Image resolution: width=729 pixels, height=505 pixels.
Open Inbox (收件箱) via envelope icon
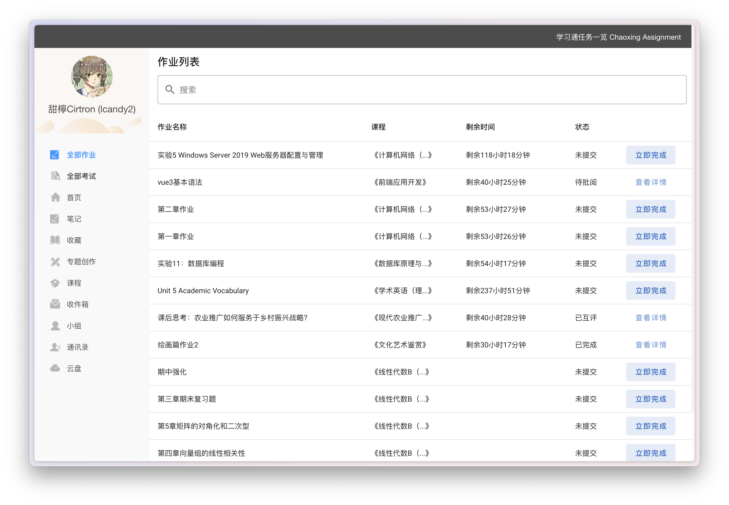(55, 304)
